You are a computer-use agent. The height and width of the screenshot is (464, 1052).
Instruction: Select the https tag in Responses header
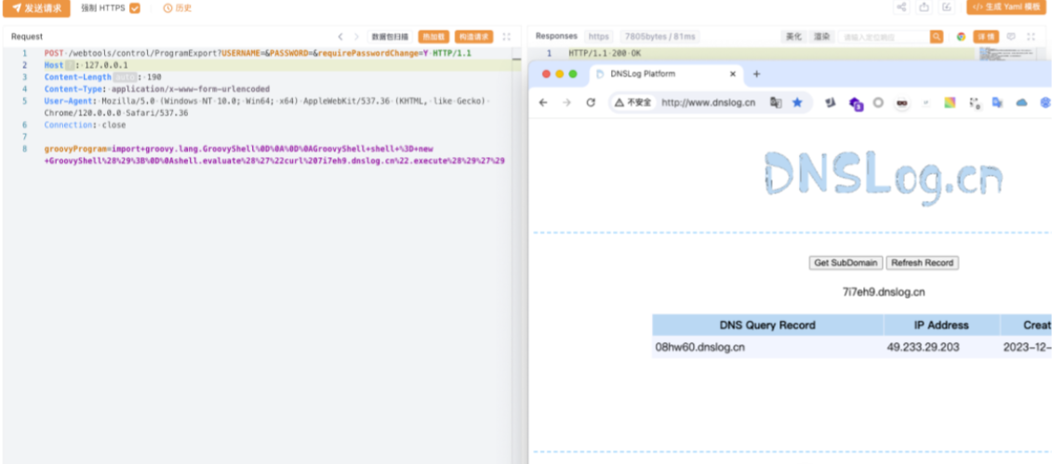pyautogui.click(x=598, y=36)
